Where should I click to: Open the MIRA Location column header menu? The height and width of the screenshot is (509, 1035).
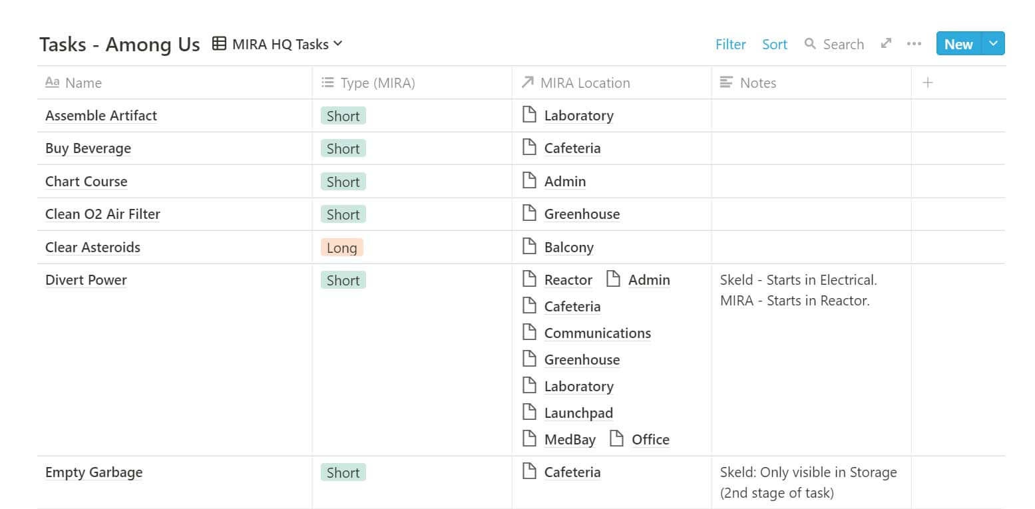(x=584, y=83)
